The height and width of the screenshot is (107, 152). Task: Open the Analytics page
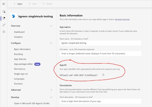point(18,37)
